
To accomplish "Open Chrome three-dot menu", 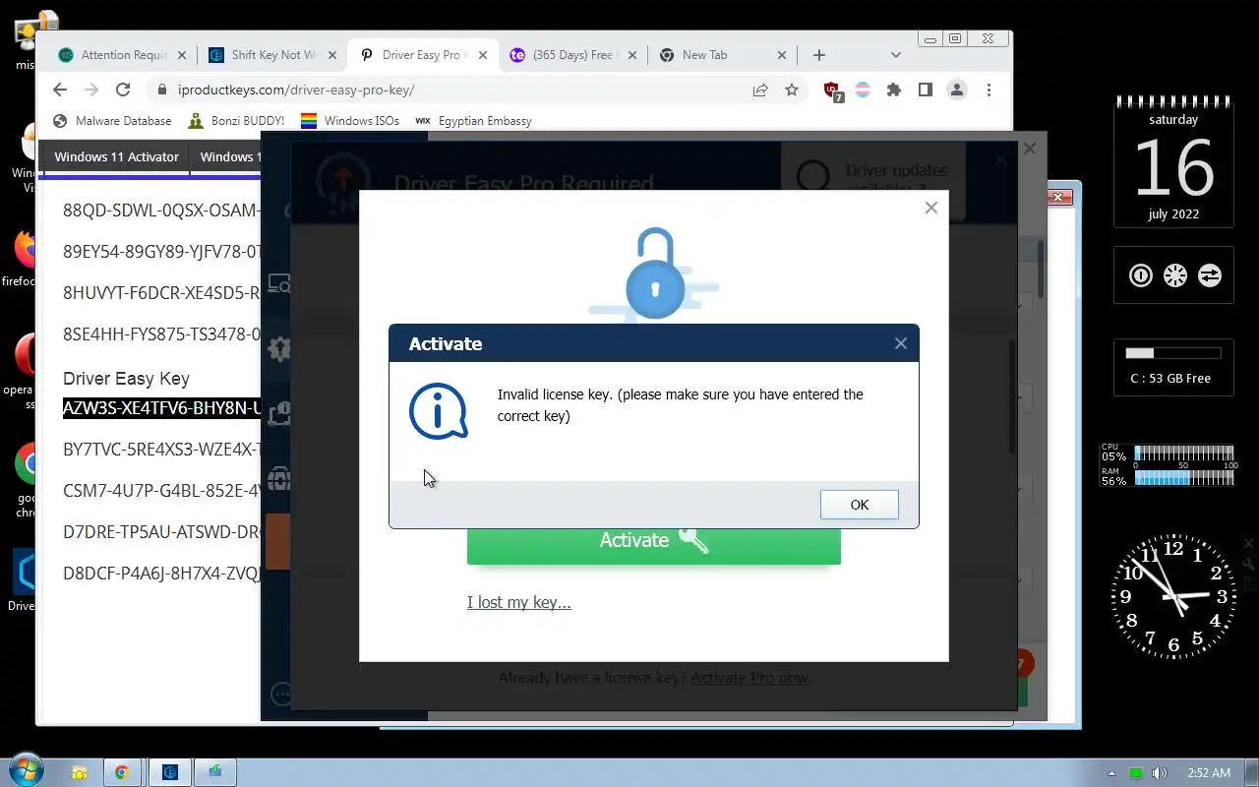I will tap(989, 90).
